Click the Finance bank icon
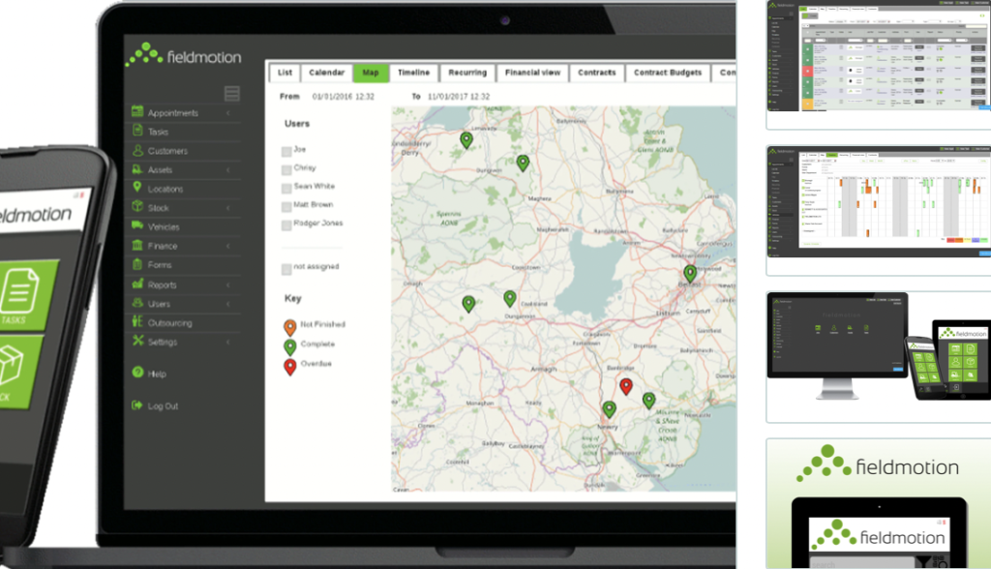 [137, 245]
